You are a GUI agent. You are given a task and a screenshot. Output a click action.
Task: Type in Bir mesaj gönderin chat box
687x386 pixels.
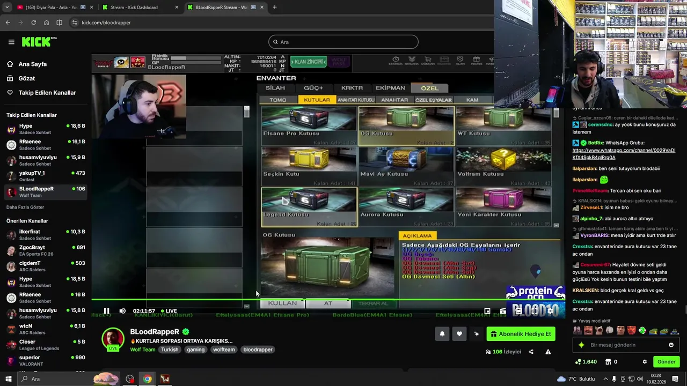625,345
